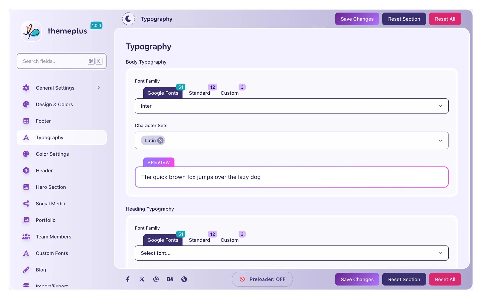482x299 pixels.
Task: Click the Facebook icon in footer bar
Action: coord(128,279)
